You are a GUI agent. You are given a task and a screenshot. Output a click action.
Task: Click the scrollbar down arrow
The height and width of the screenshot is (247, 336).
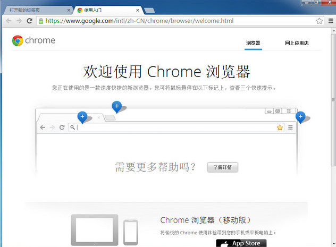click(334, 244)
